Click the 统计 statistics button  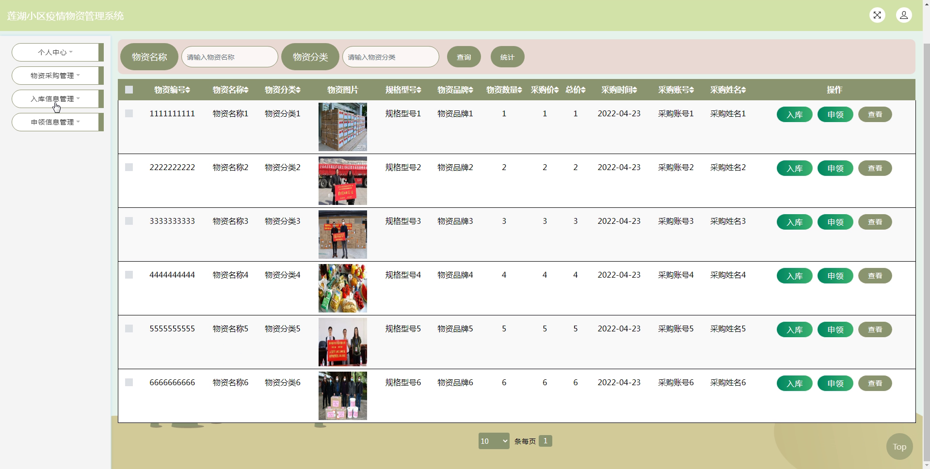507,57
